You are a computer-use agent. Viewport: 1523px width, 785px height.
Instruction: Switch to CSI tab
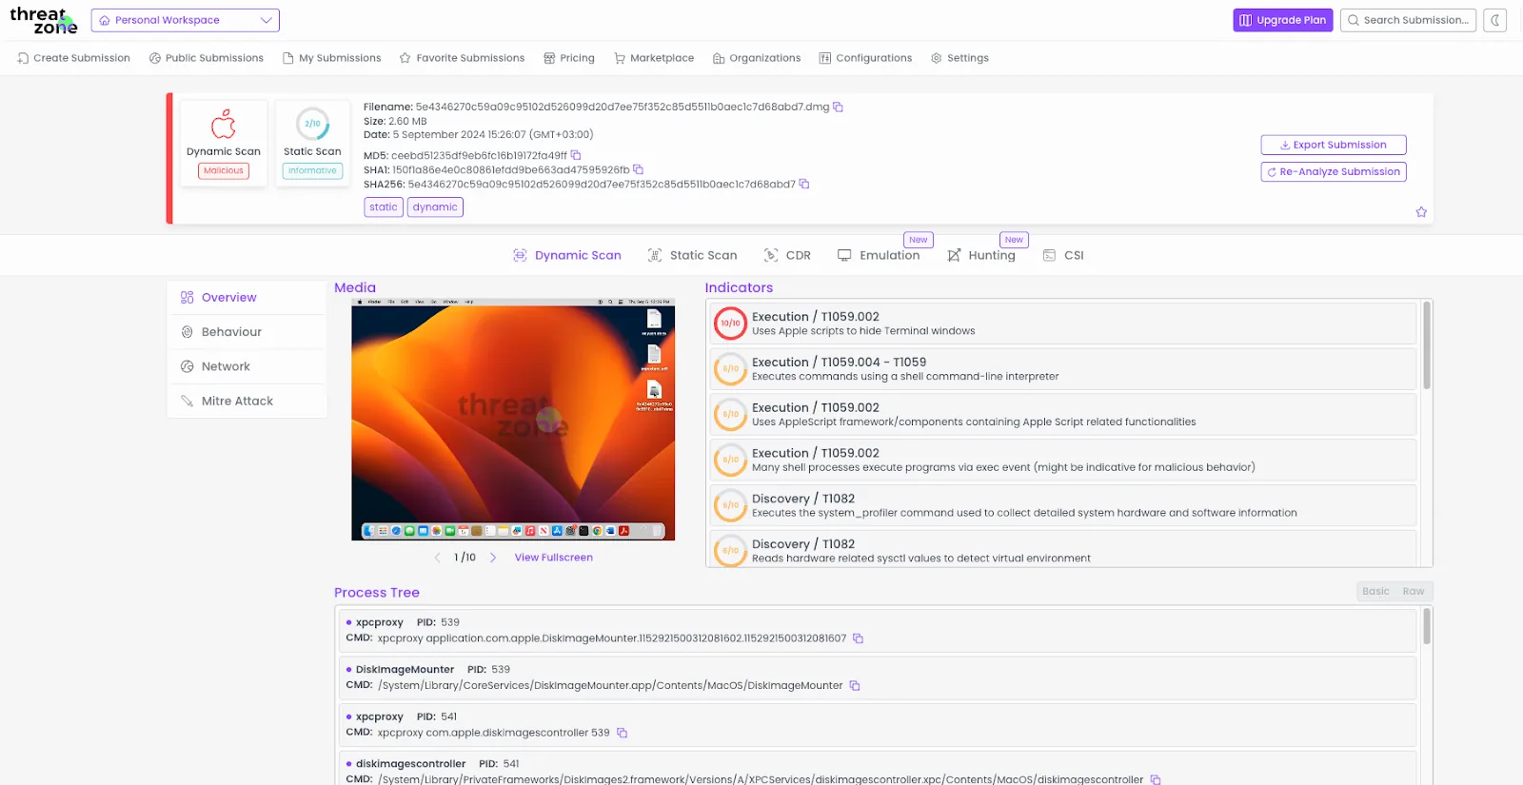click(1063, 255)
